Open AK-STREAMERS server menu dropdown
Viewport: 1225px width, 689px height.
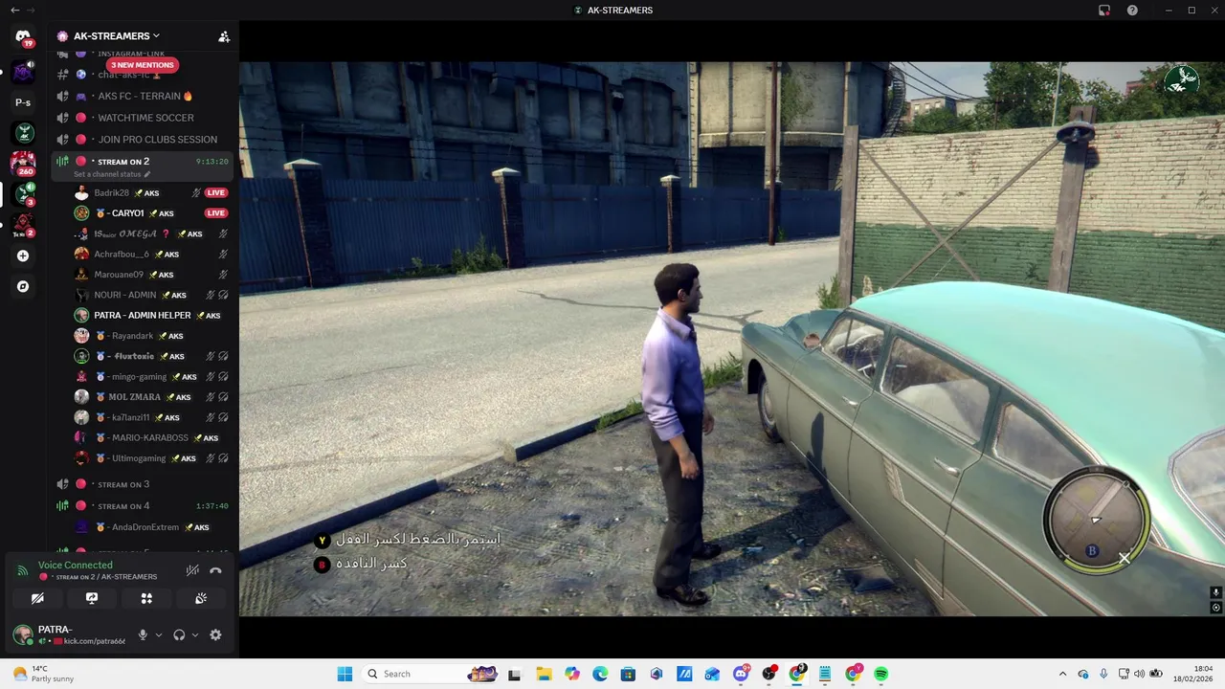[x=116, y=36]
